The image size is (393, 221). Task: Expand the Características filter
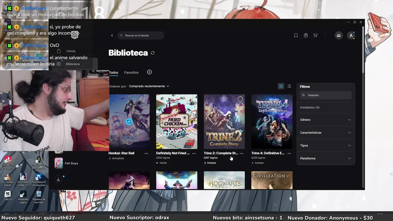tap(325, 133)
